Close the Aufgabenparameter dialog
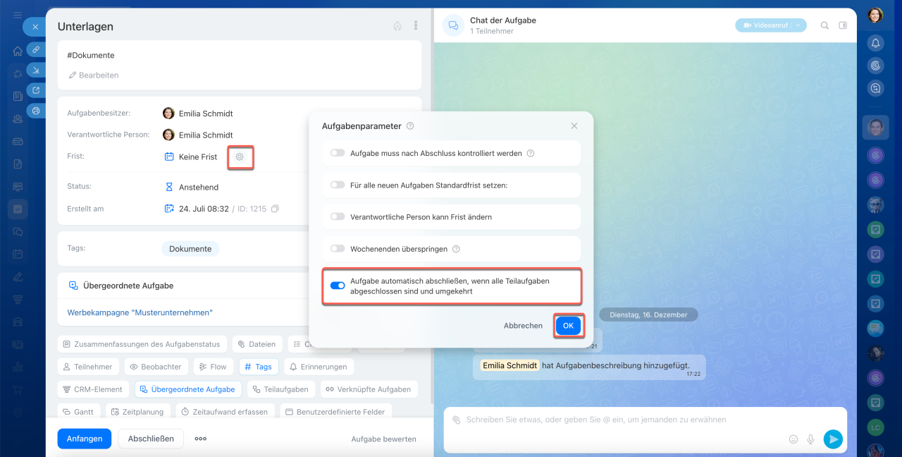902x457 pixels. point(574,126)
